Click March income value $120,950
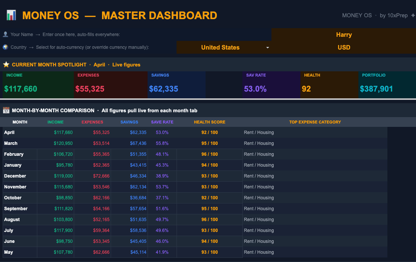Image resolution: width=416 pixels, height=262 pixels. 63,143
